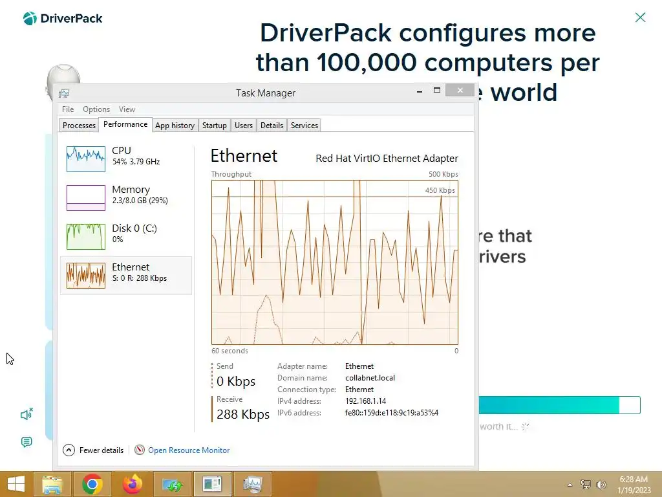Launch Firefox from the taskbar

(132, 484)
